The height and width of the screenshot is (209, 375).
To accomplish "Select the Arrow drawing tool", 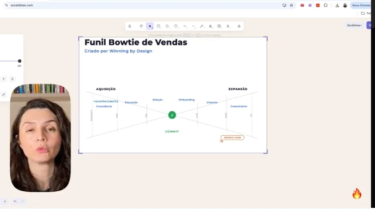I will pyautogui.click(x=185, y=26).
